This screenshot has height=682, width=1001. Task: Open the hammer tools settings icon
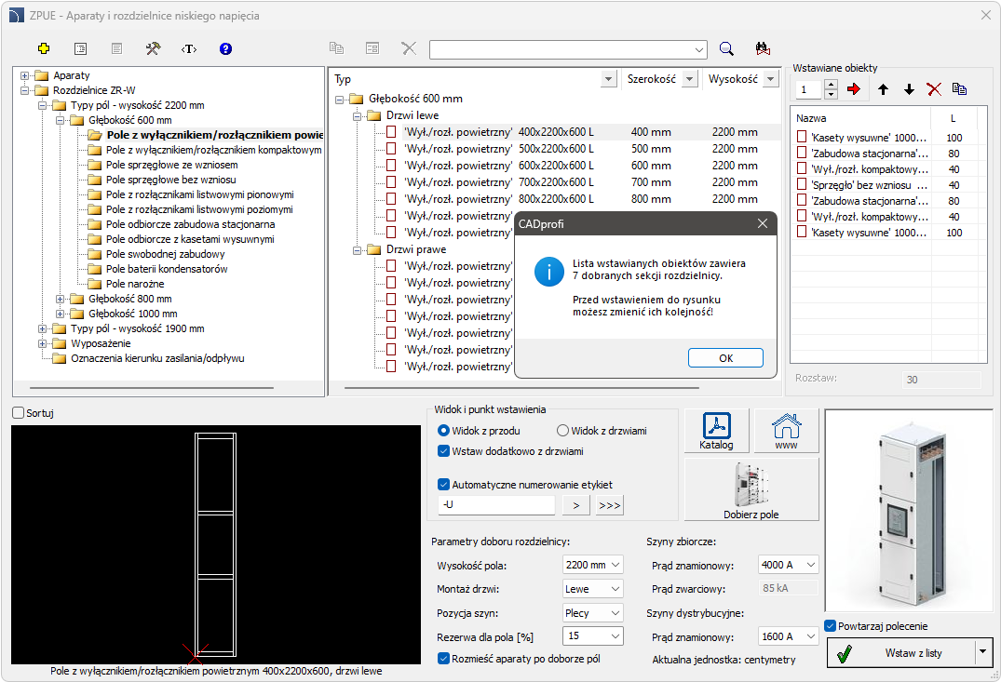[153, 48]
